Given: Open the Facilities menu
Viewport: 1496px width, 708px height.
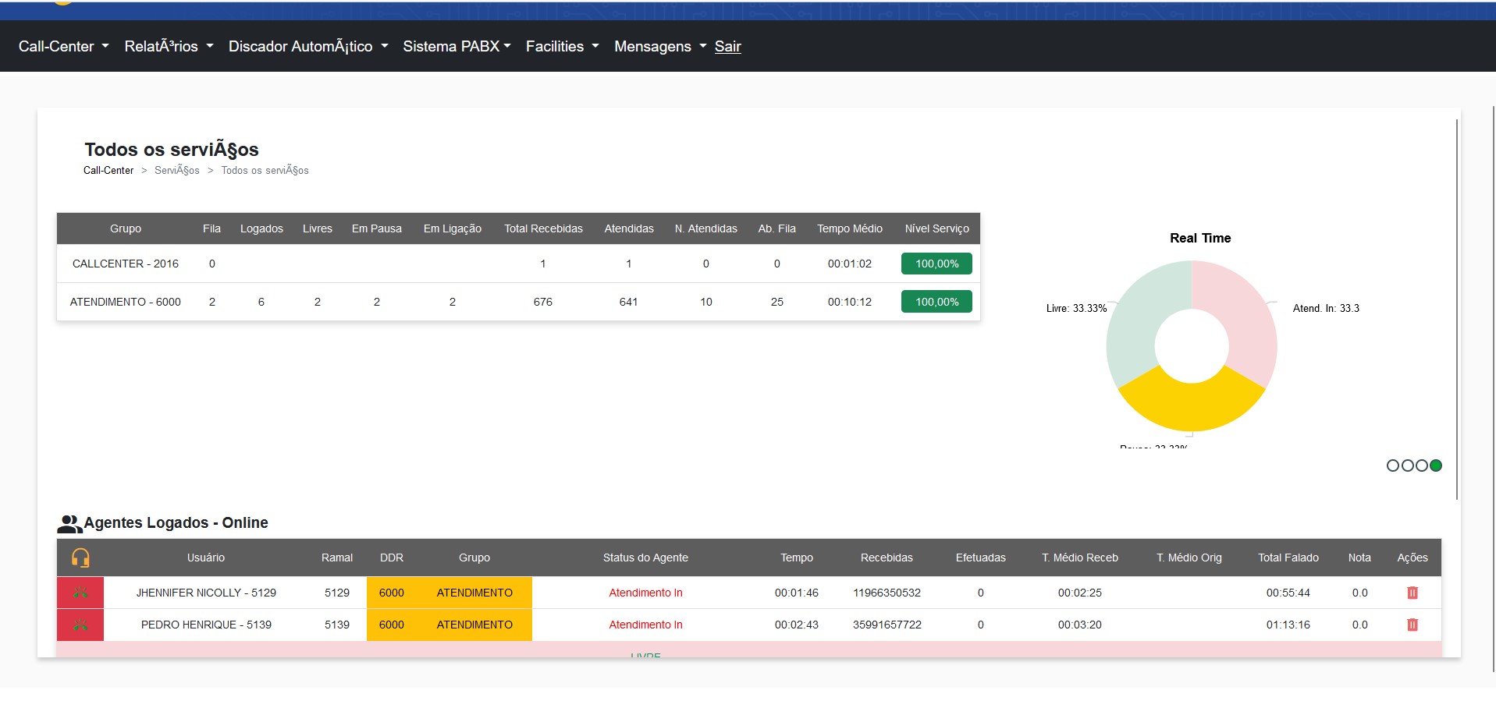Looking at the screenshot, I should click(562, 46).
